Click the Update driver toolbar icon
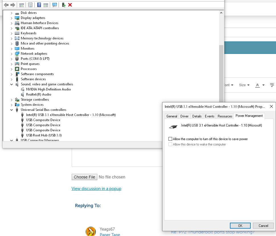Image resolution: width=276 pixels, height=236 pixels. 63,5
